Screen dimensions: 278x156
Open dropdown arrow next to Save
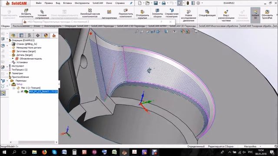[159, 3]
